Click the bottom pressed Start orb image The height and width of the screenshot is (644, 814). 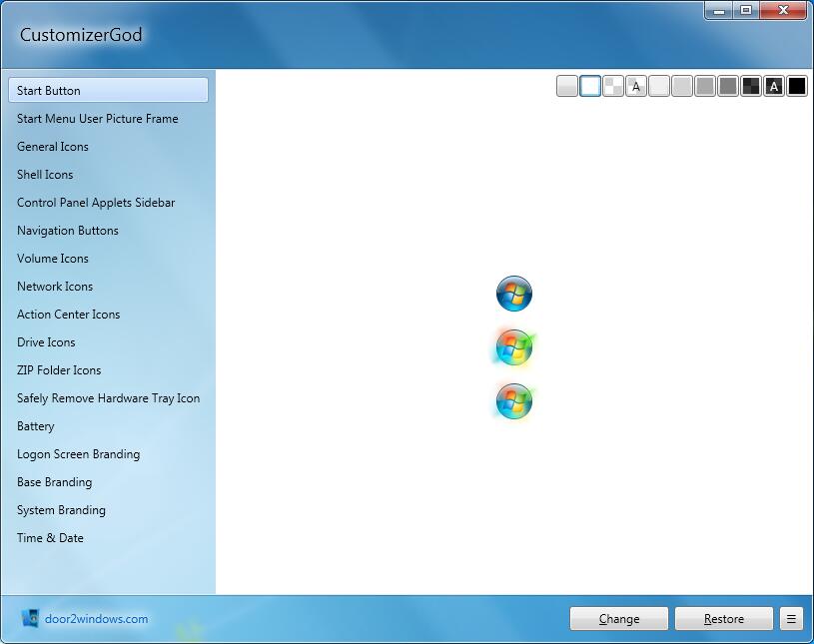point(513,401)
